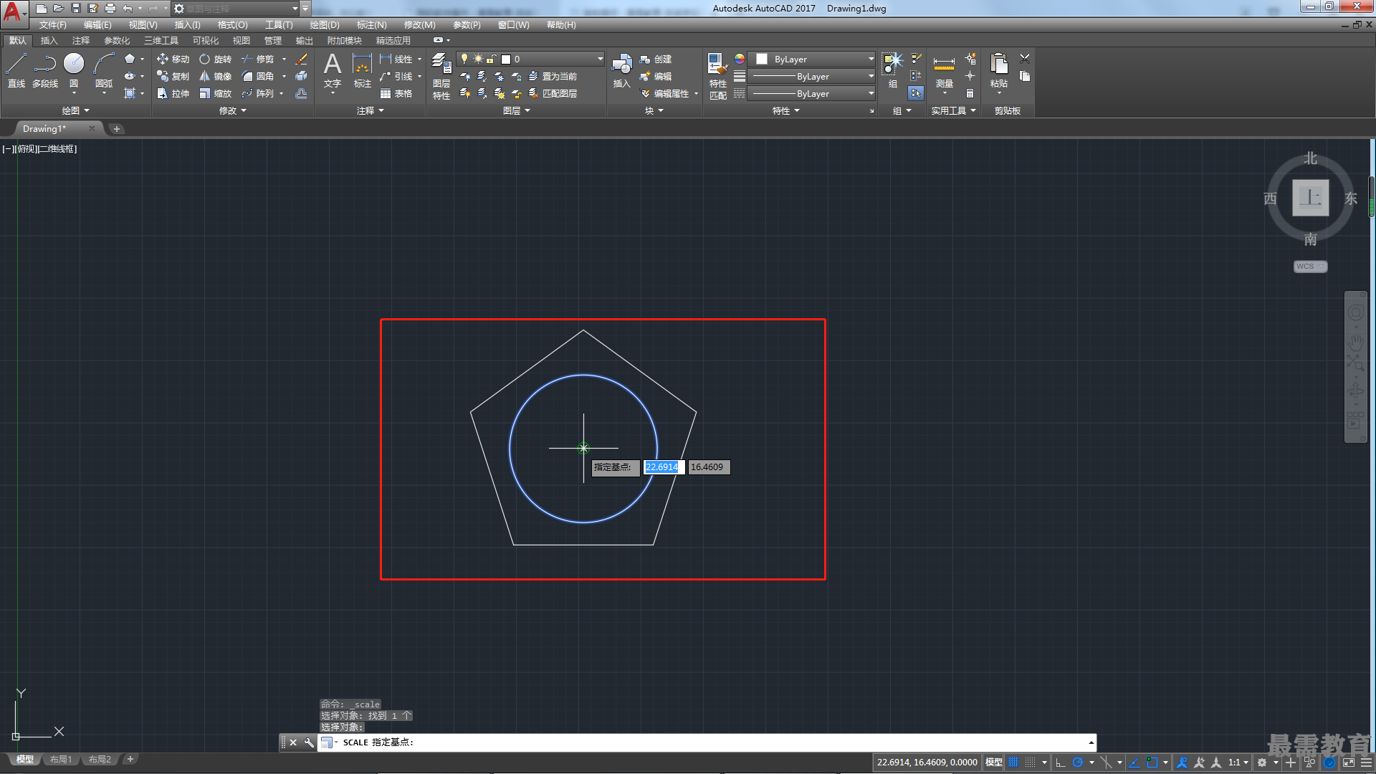This screenshot has height=774, width=1376.
Task: Click the 编辑属性 (Edit Attributes) button
Action: (664, 93)
